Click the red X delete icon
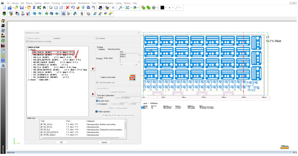Screen dimensions: 298x156 [x=67, y=8]
